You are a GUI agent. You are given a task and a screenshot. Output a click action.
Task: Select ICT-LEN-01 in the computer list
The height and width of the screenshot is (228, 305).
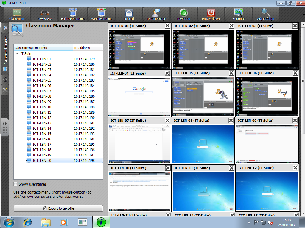click(42, 59)
